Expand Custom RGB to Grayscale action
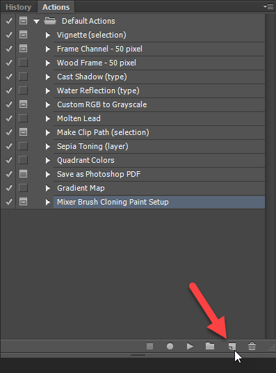This screenshot has height=373, width=276. (x=48, y=104)
